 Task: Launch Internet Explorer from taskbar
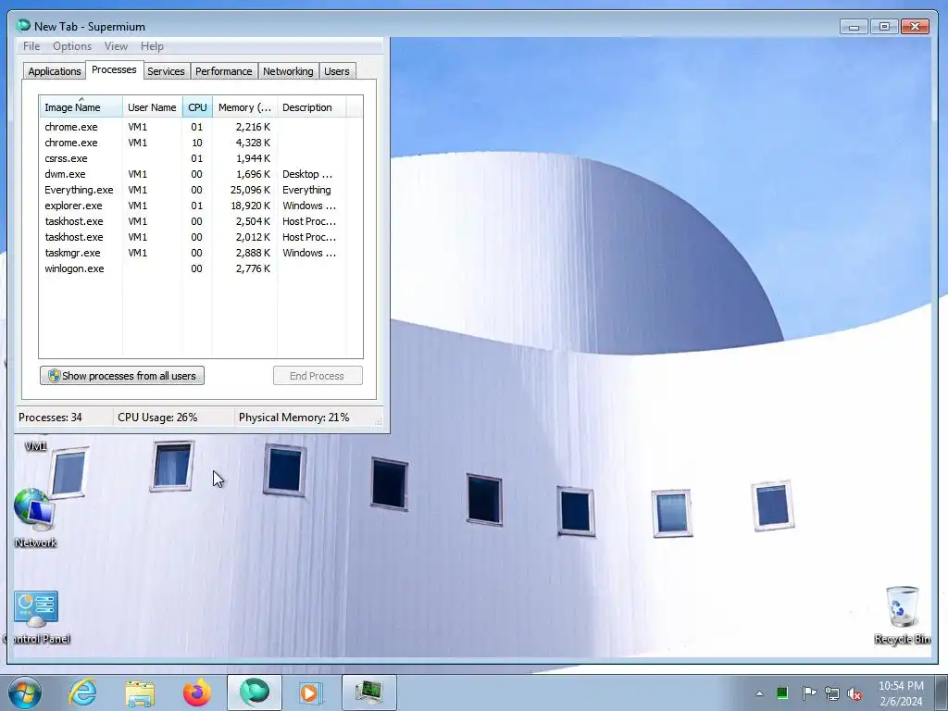click(x=82, y=692)
